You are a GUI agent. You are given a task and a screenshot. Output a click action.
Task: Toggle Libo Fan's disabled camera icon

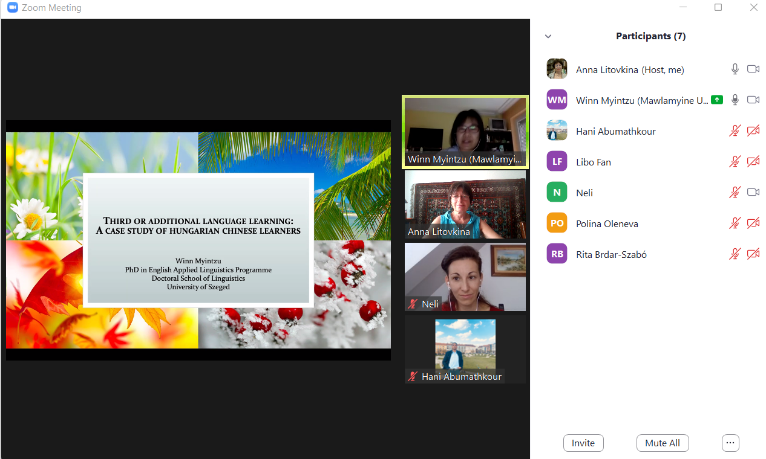[x=753, y=162]
